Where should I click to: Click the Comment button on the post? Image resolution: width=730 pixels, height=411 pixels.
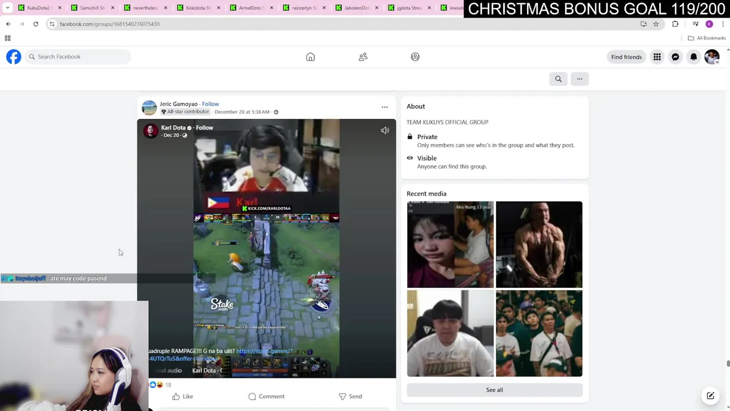(266, 396)
